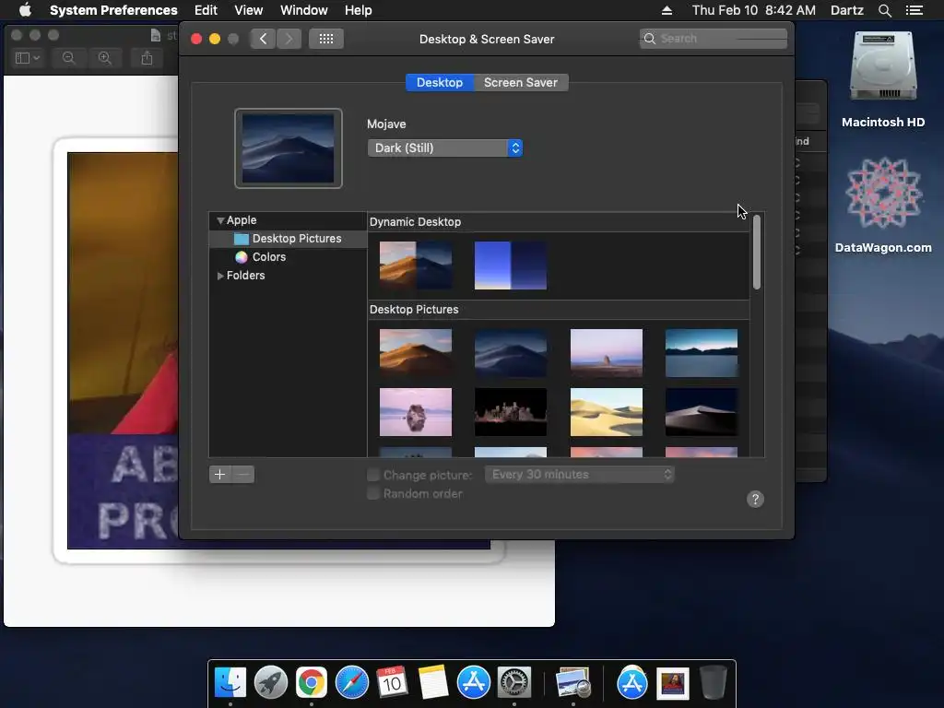Select the night city lights picture

tap(511, 412)
